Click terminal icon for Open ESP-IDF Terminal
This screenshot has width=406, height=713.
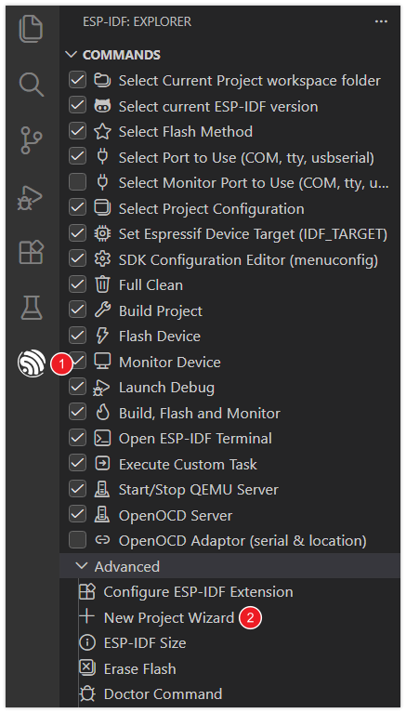click(102, 439)
